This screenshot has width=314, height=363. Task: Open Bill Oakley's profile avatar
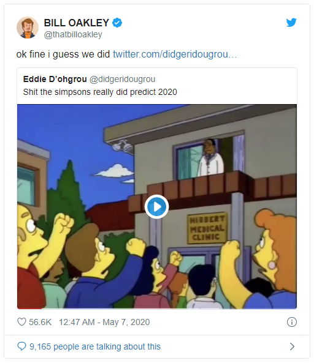pyautogui.click(x=28, y=28)
